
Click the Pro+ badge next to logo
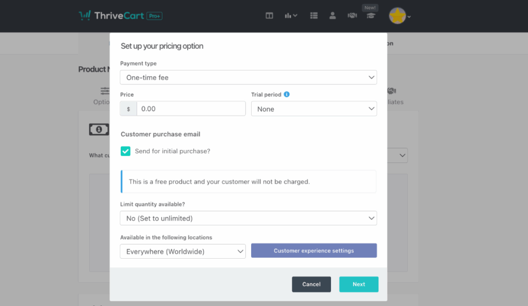coord(154,16)
